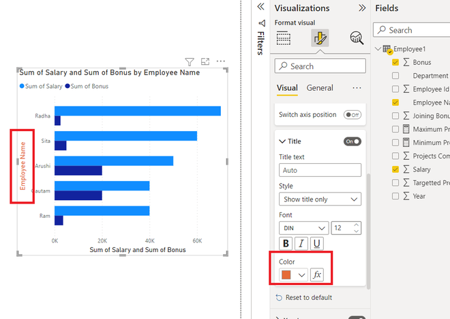Turn on Switch axis position toggle
The height and width of the screenshot is (319, 450).
(352, 115)
